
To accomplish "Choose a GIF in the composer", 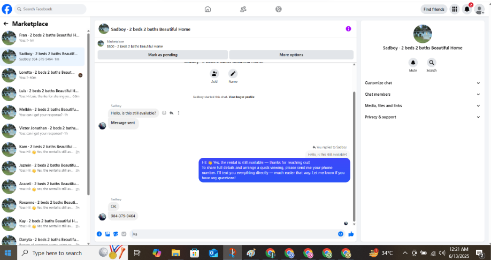I will pyautogui.click(x=124, y=234).
